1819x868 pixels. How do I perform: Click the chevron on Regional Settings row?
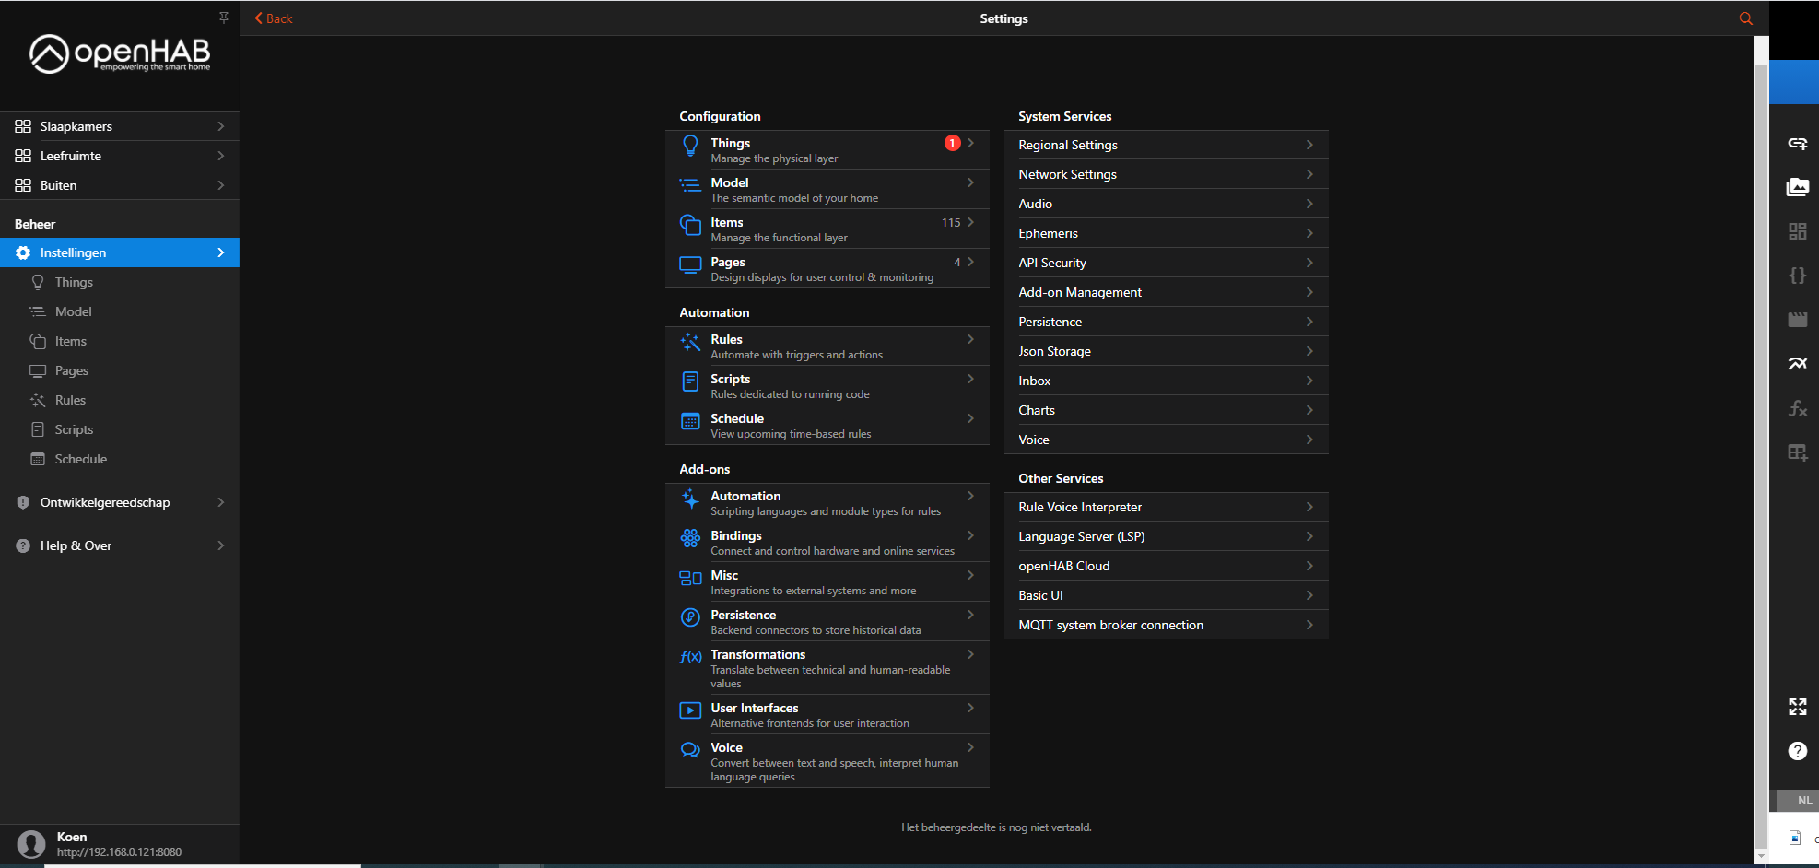pos(1309,145)
